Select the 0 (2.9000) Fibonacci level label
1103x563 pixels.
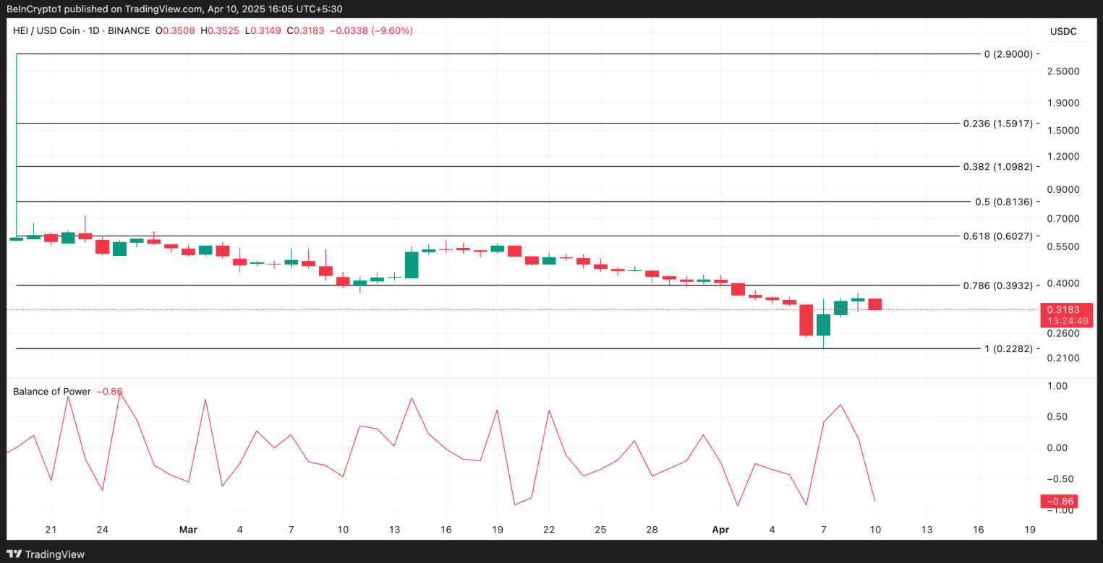[x=1008, y=54]
